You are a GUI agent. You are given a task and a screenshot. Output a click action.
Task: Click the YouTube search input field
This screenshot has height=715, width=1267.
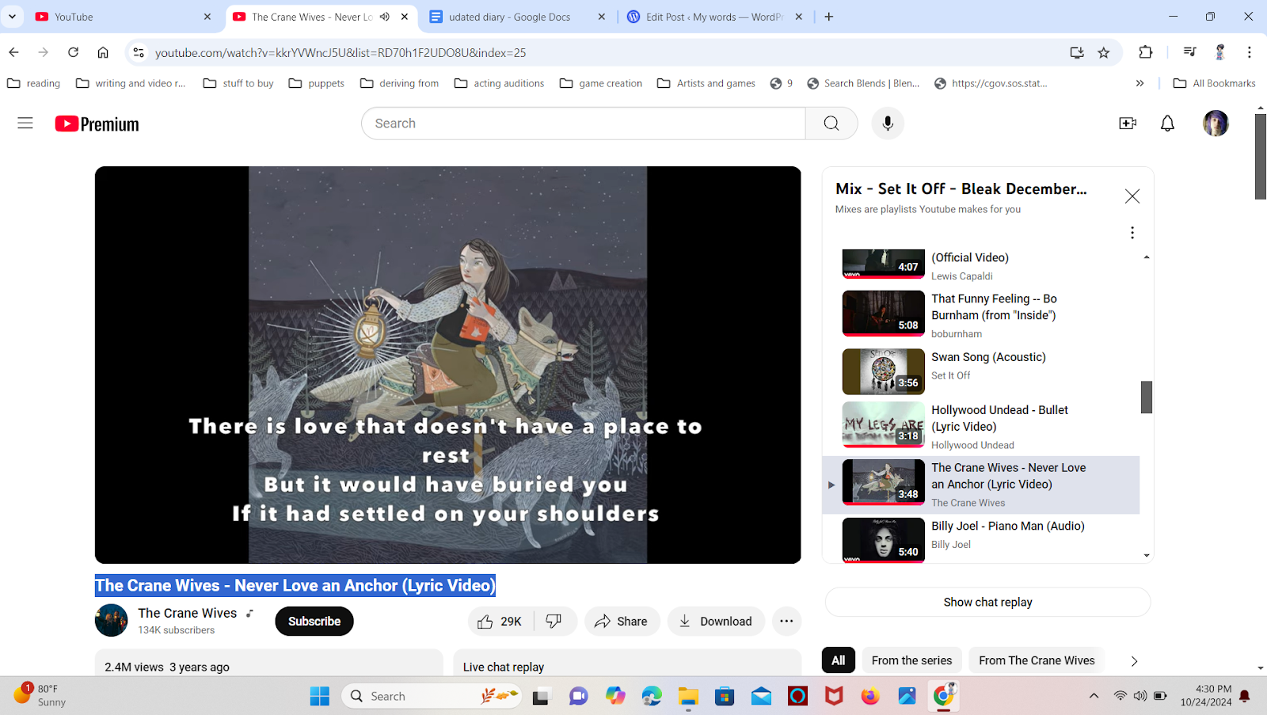pos(584,124)
